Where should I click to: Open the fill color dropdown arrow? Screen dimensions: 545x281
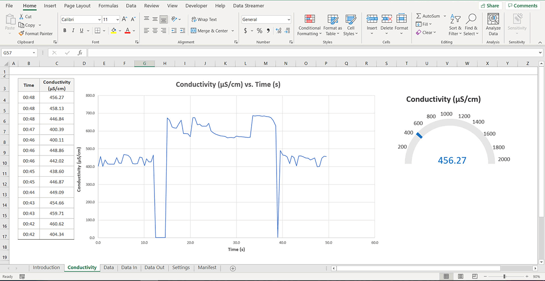pos(120,31)
